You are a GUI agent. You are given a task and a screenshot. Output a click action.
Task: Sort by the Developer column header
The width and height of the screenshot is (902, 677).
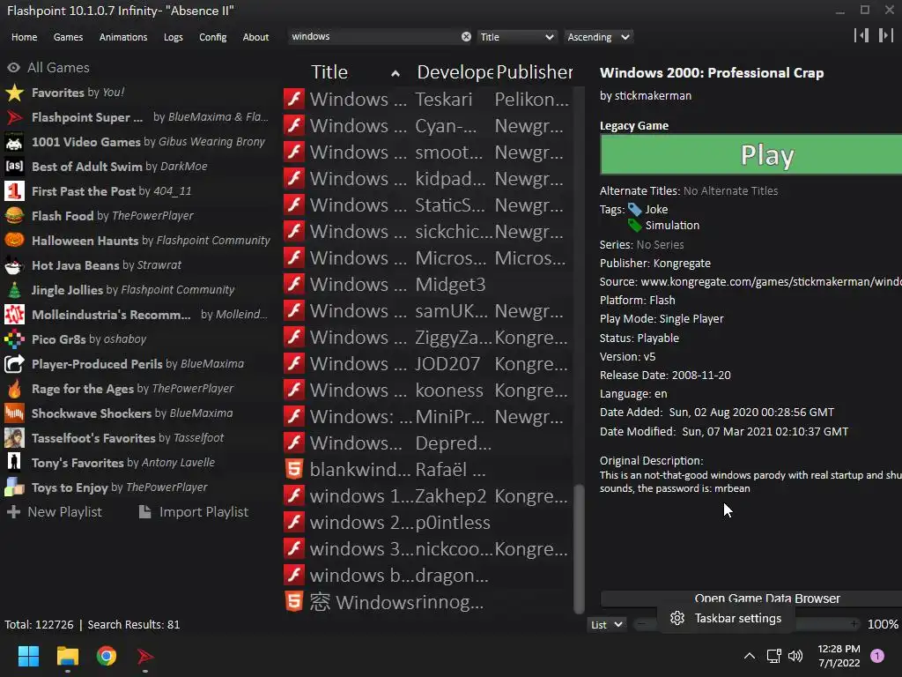[x=455, y=72]
